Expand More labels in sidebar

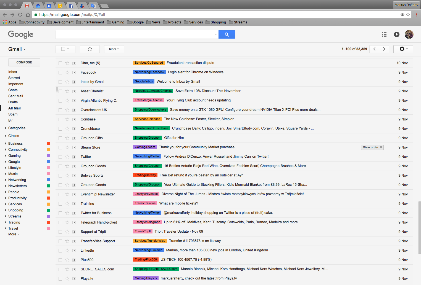pos(14,234)
